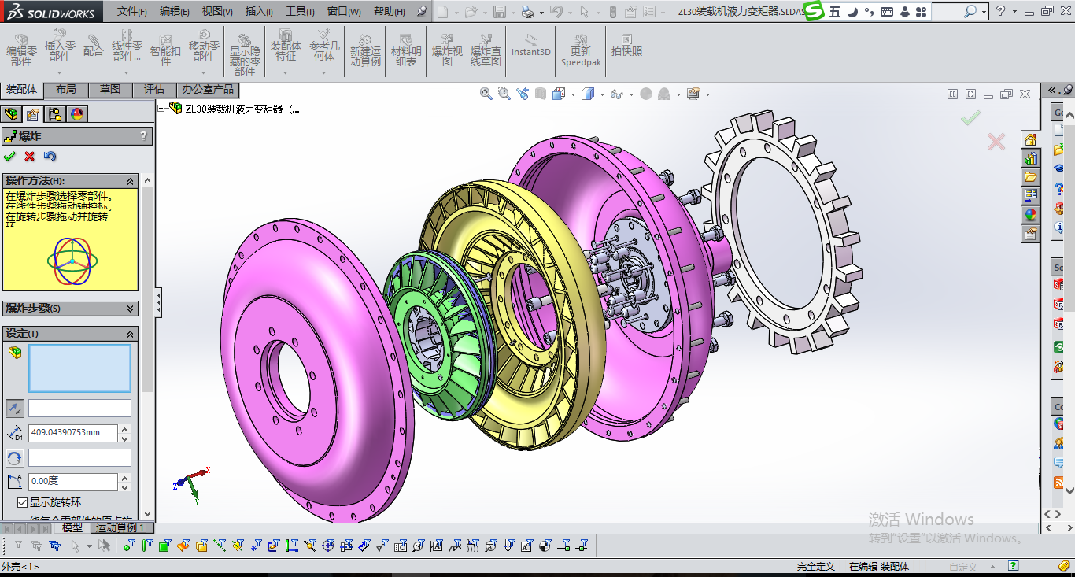Open the ConfigurationManager tab icon
Image resolution: width=1075 pixels, height=577 pixels.
click(x=55, y=114)
